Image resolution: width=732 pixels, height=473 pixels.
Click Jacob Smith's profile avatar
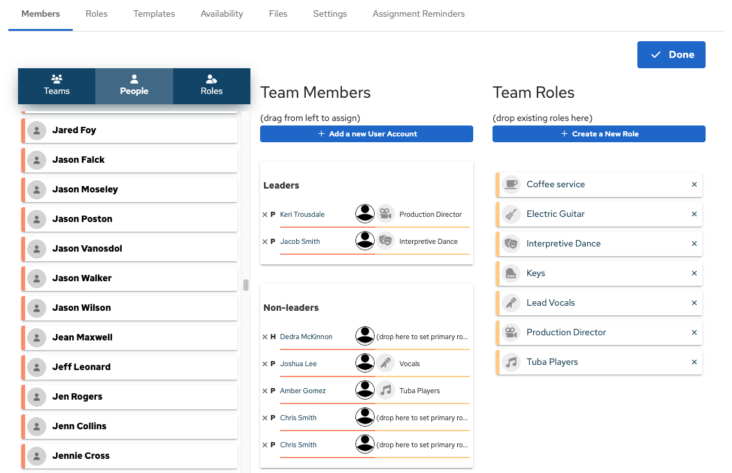[x=365, y=241]
